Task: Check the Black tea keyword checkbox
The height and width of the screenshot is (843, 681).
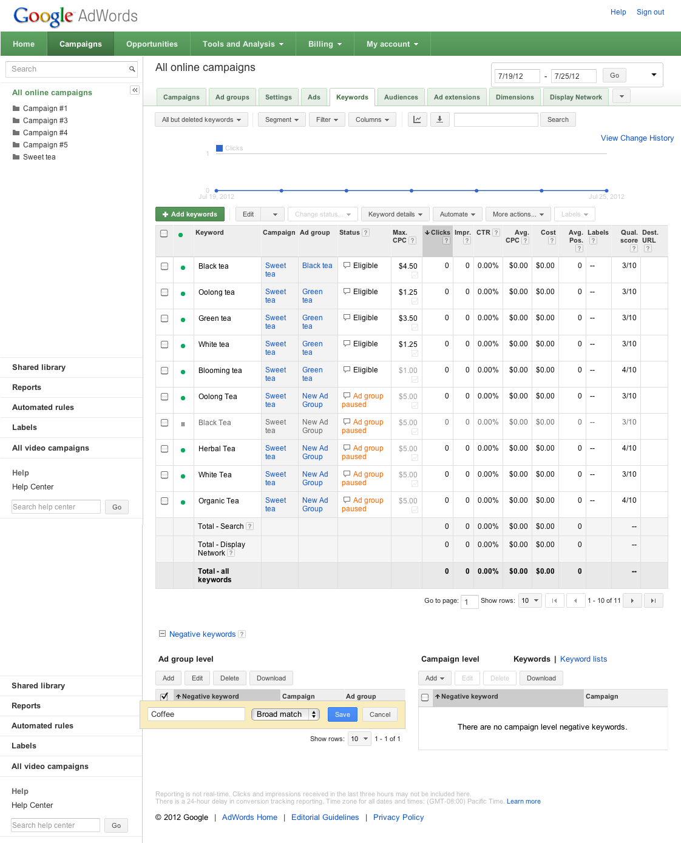Action: (164, 266)
